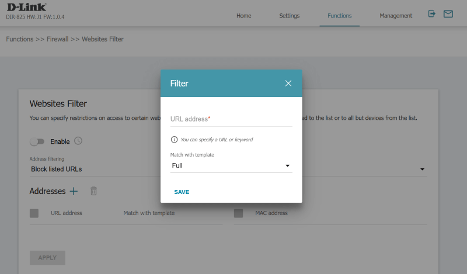Click the DIR-825 firmware version text

tap(35, 17)
